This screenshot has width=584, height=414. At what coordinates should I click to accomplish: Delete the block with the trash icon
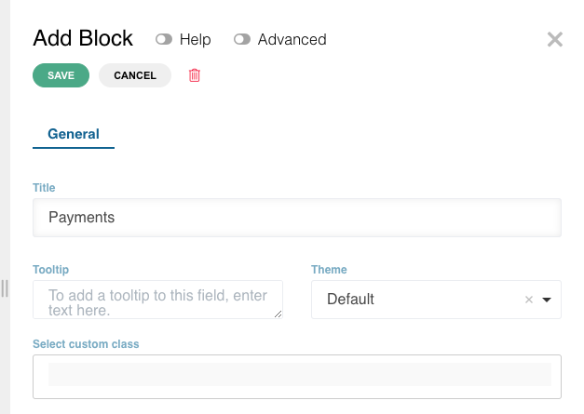pos(195,75)
